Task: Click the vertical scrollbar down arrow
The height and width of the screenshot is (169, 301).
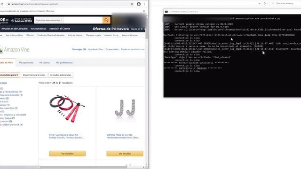Action: pos(147,164)
